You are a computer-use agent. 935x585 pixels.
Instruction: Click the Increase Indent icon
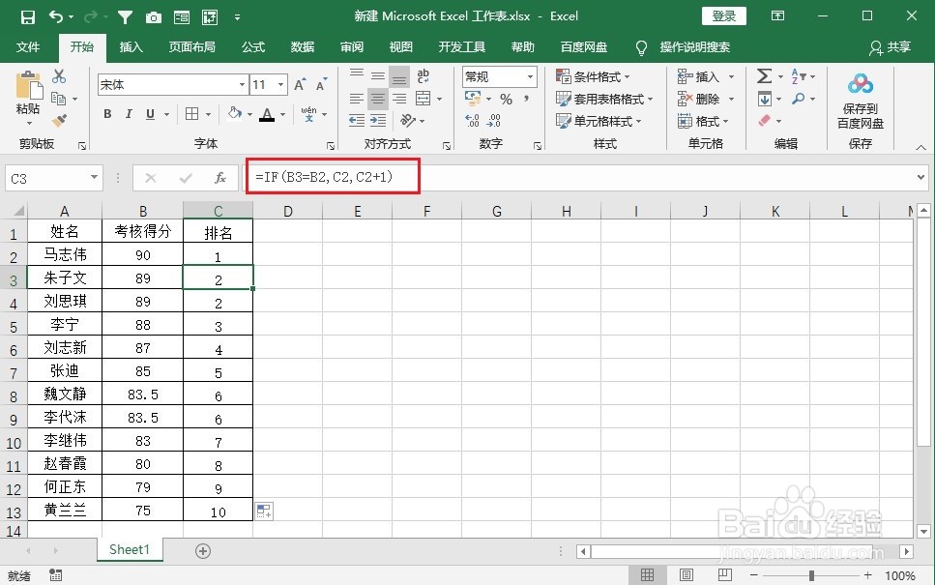[x=378, y=121]
